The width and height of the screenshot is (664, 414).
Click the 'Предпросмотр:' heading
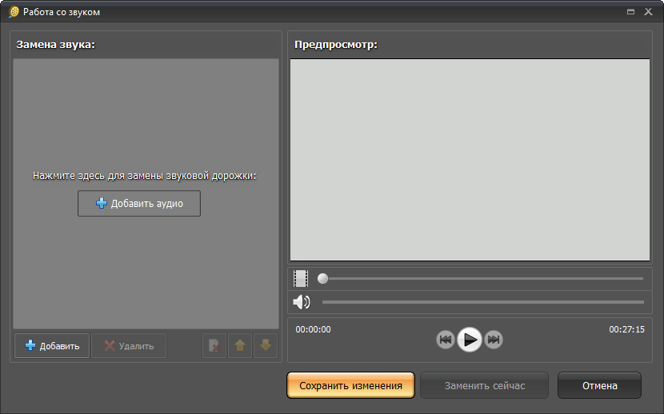click(336, 45)
